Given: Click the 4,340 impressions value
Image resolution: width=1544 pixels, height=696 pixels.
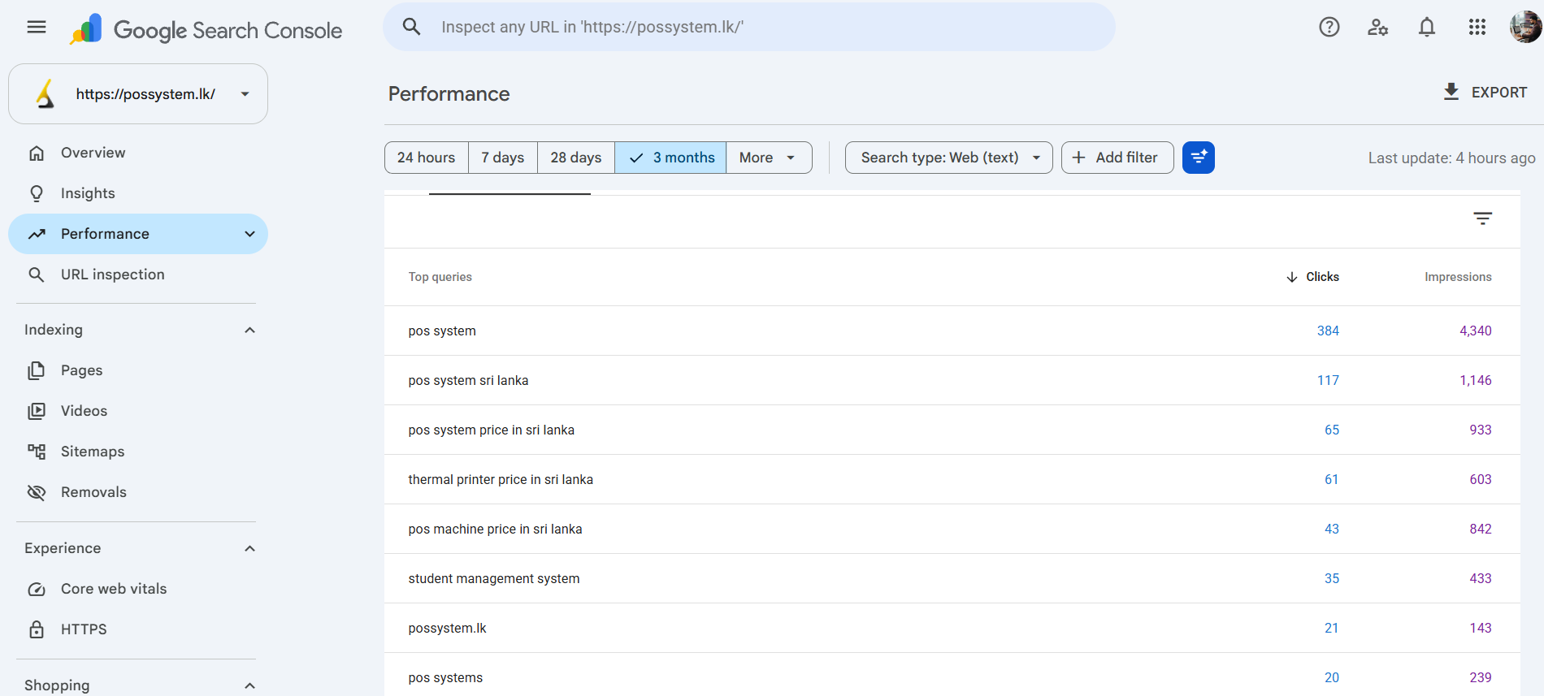Looking at the screenshot, I should tap(1476, 331).
